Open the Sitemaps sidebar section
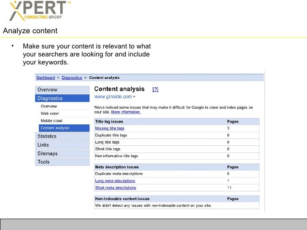This screenshot has height=230, width=307. pyautogui.click(x=62, y=153)
